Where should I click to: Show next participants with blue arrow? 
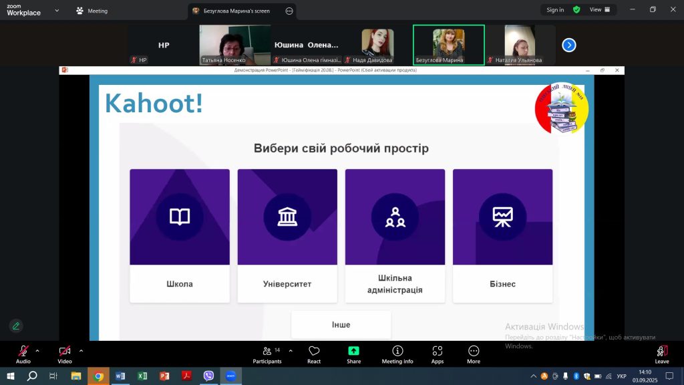pyautogui.click(x=569, y=45)
